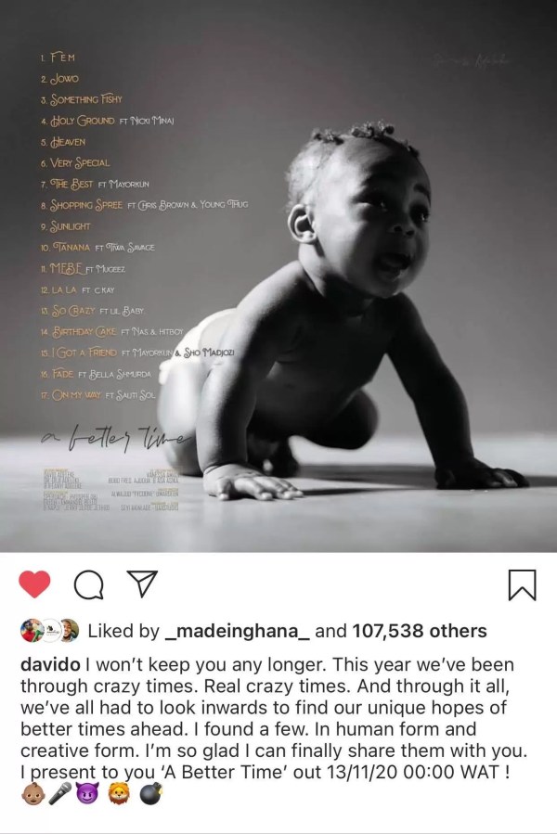The height and width of the screenshot is (834, 557).
Task: Tap Holy Ground ft Nicki Minaj track
Action: point(107,121)
